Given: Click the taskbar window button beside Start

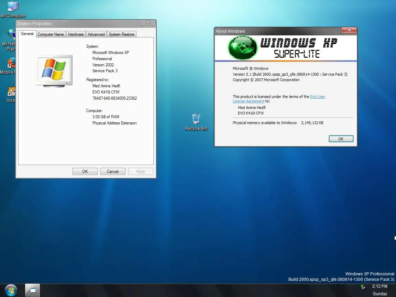Looking at the screenshot, I should point(32,290).
